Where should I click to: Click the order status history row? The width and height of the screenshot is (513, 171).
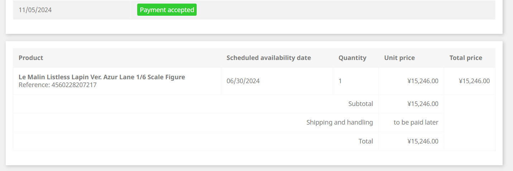point(254,10)
